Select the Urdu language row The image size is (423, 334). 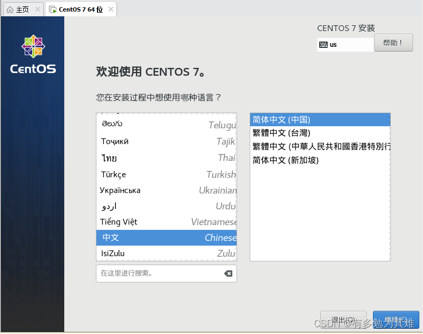coord(166,206)
